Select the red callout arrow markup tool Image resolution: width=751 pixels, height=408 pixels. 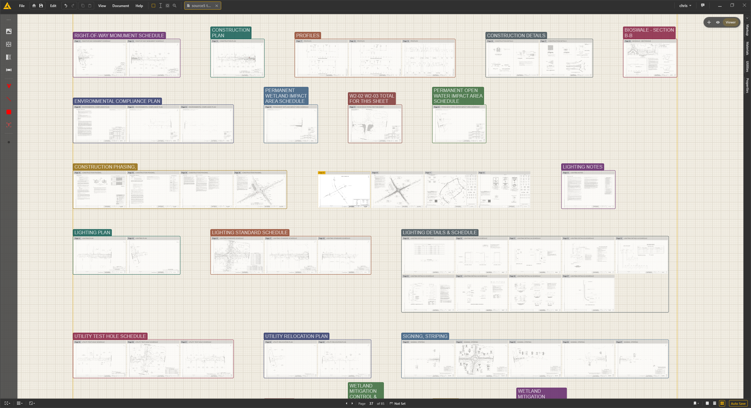click(9, 86)
